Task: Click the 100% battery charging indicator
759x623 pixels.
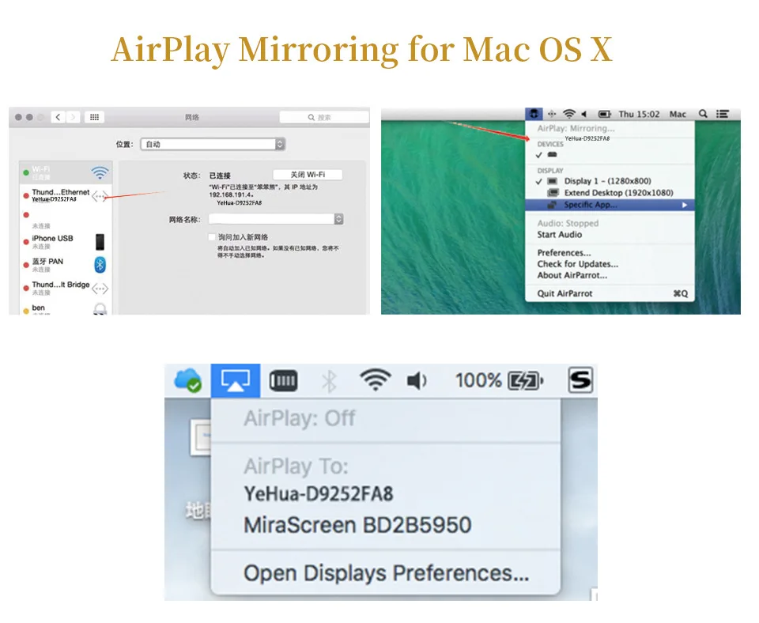Action: click(499, 380)
